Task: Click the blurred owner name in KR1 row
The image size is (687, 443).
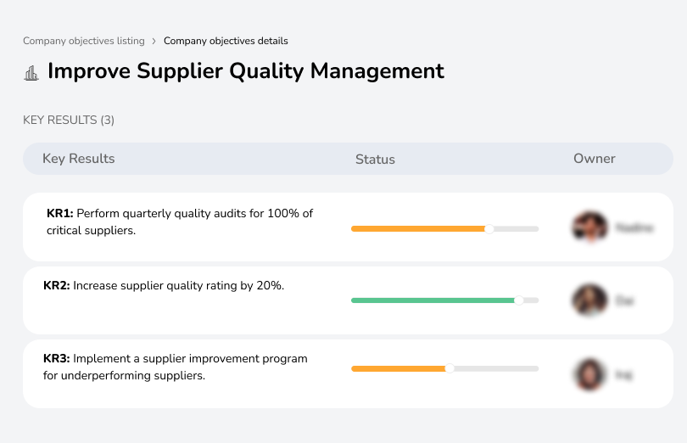Action: coord(634,227)
